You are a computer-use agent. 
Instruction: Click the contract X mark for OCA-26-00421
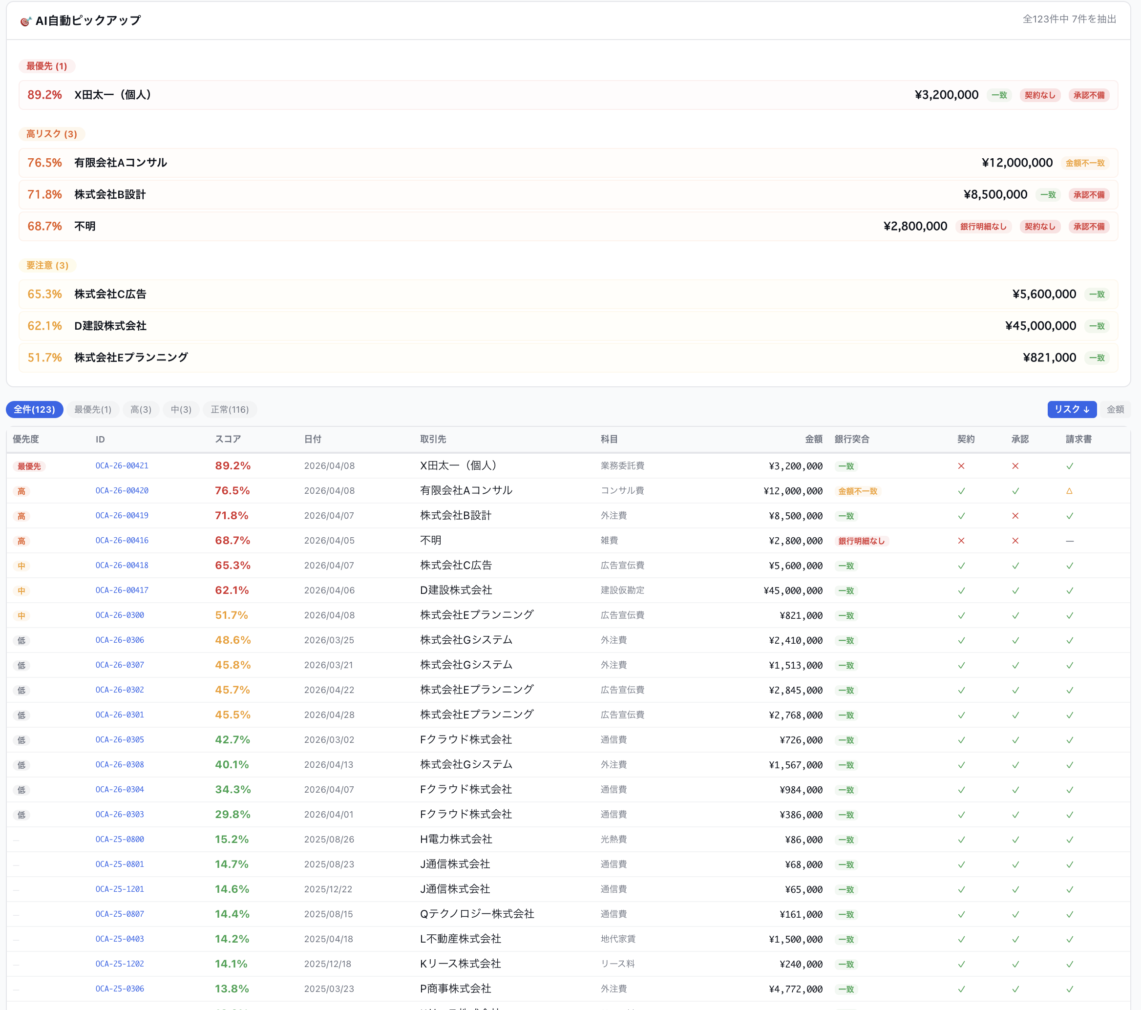pos(961,466)
